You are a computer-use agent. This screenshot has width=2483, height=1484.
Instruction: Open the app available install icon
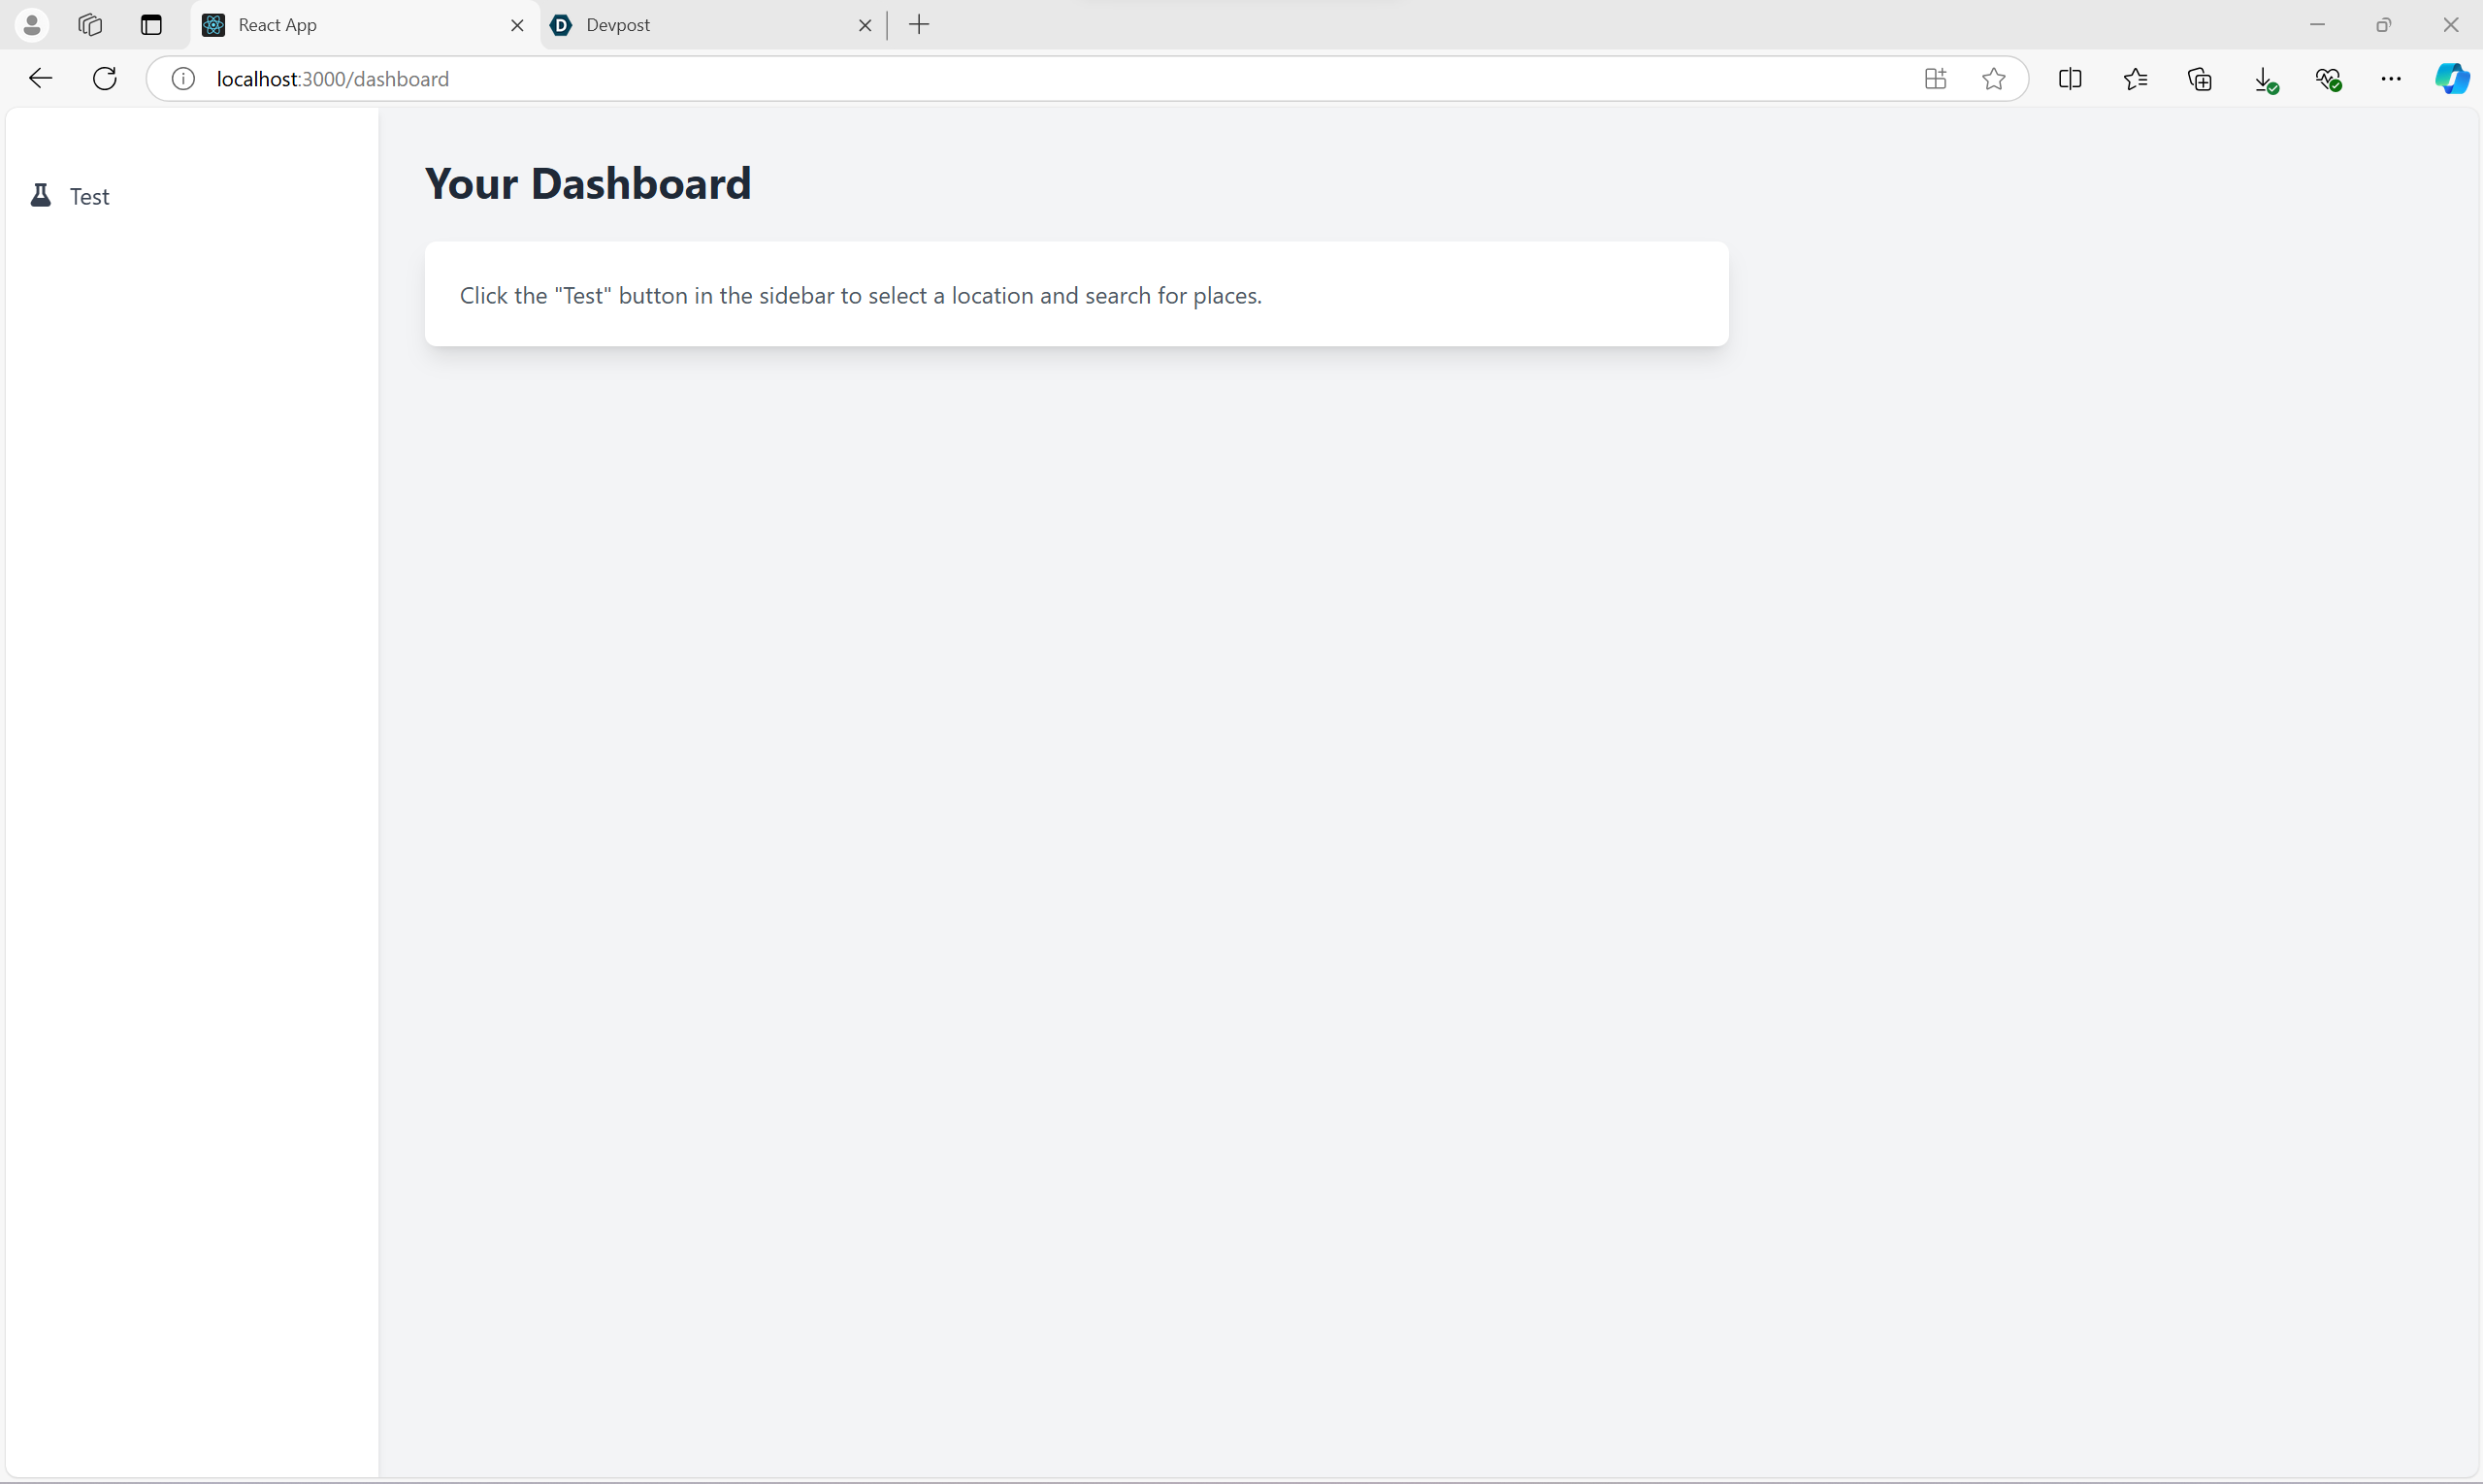tap(1935, 79)
